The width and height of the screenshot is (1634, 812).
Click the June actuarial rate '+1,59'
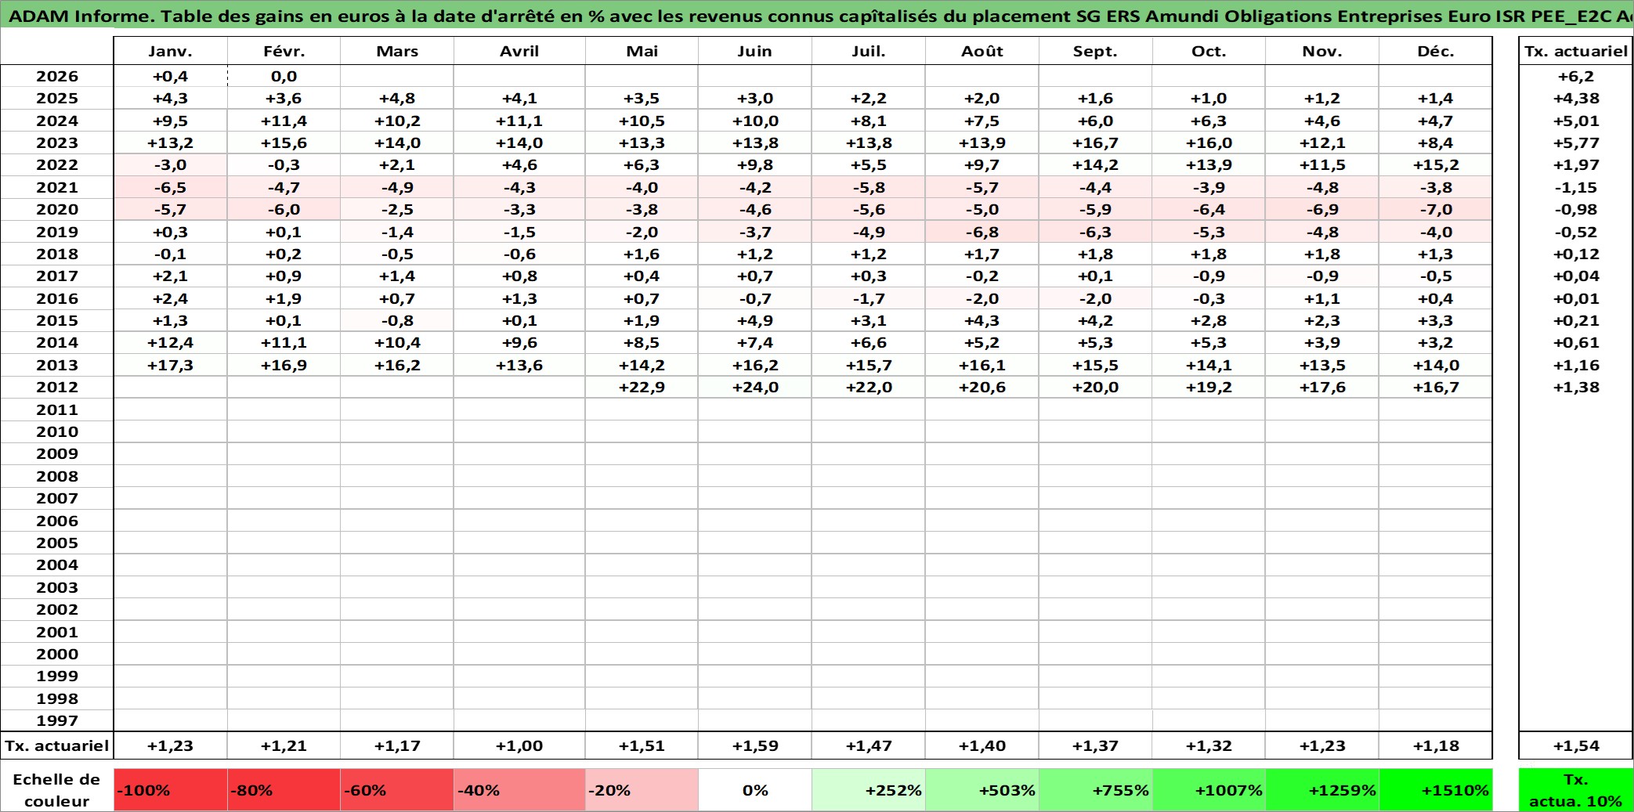pos(755,745)
